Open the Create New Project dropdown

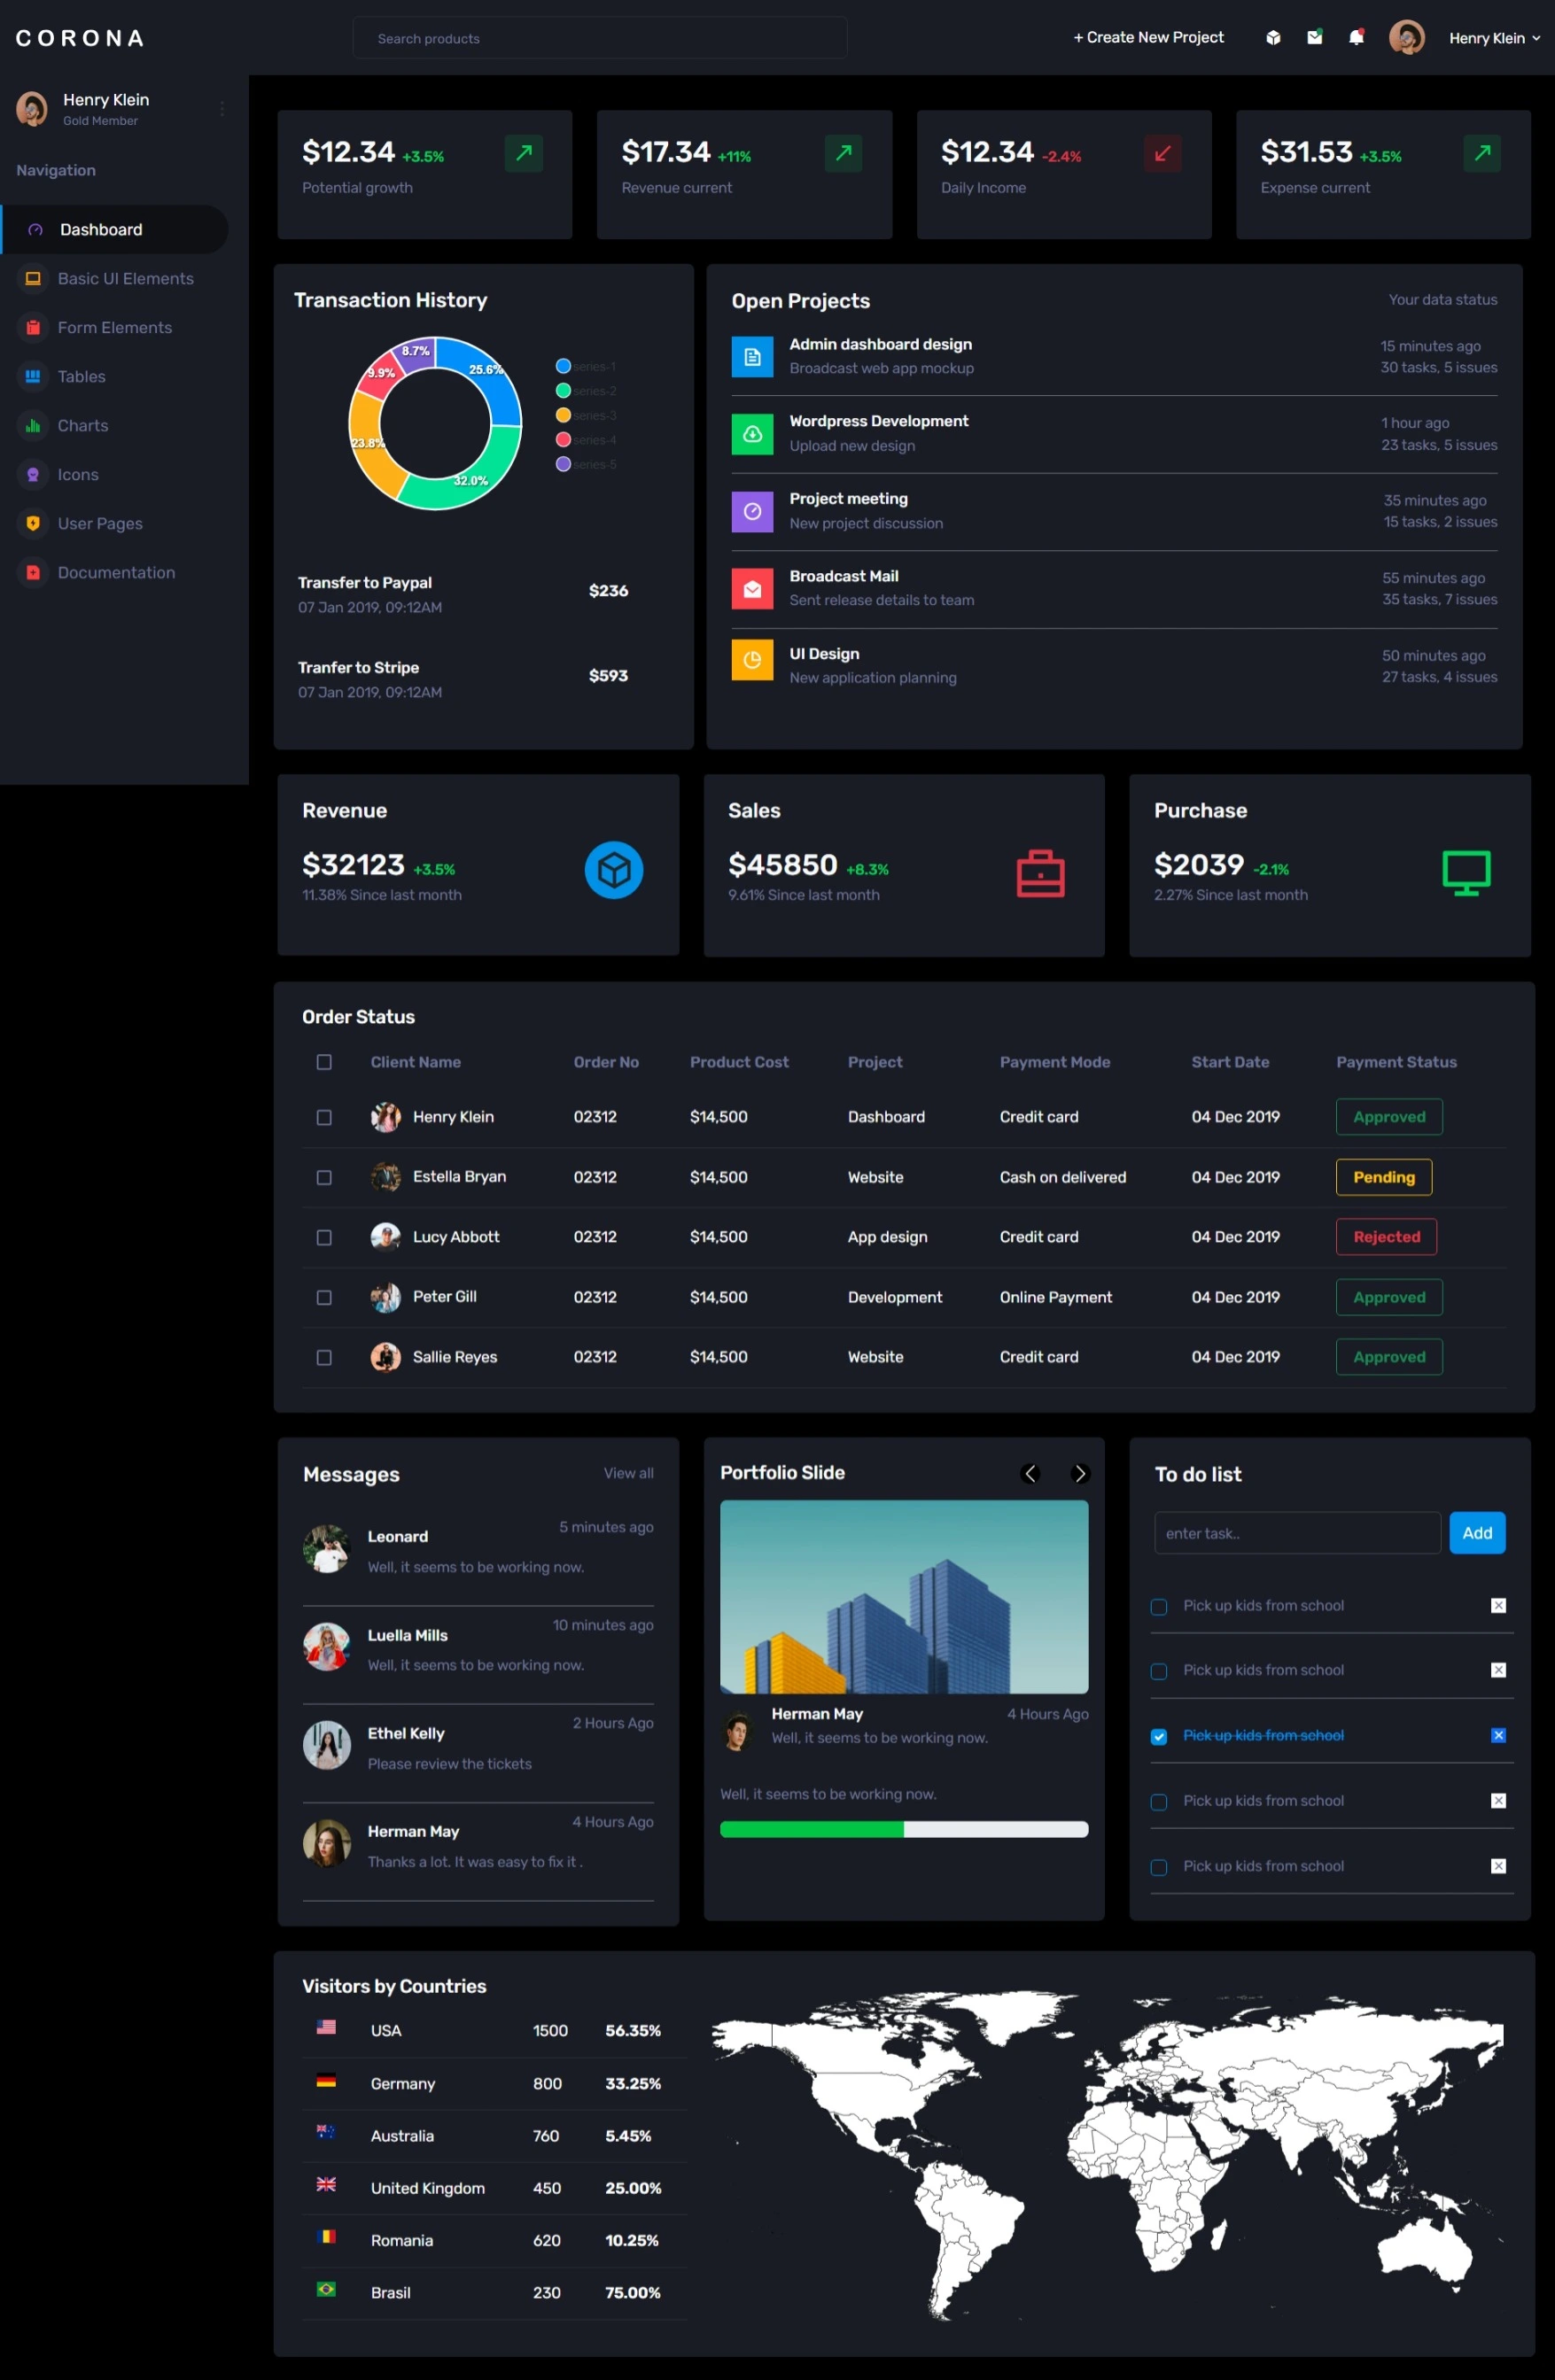pos(1147,38)
